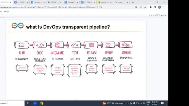Switch to the Online Sh... tab
Screen dimensions: 189x106
[x=105, y=2]
